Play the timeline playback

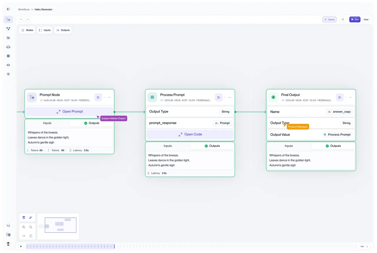(21, 246)
